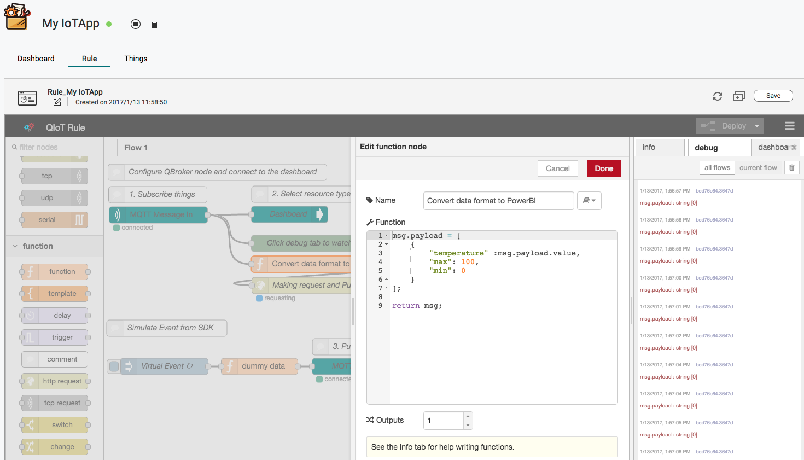
Task: Click the Name input field
Action: click(x=498, y=201)
